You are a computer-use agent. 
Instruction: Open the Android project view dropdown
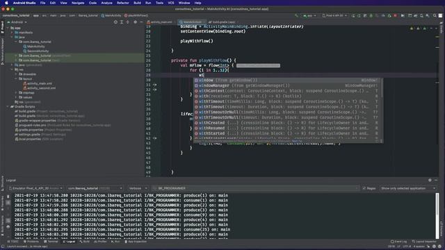[x=17, y=22]
